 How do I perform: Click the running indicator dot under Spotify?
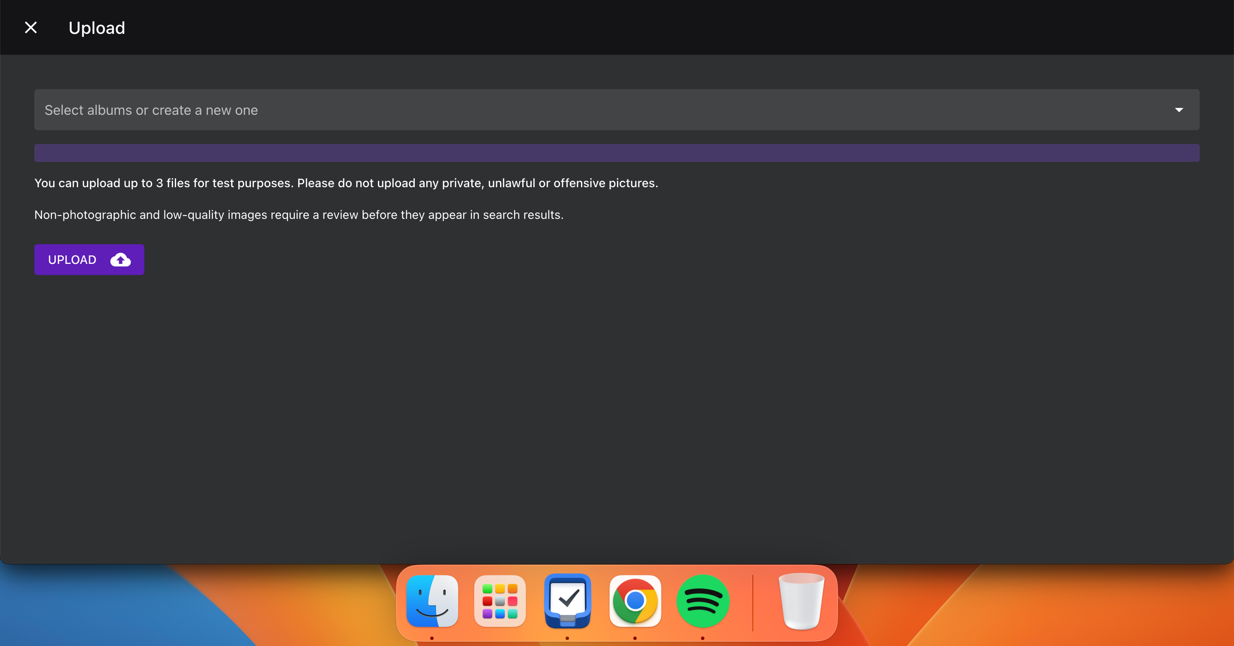(703, 638)
